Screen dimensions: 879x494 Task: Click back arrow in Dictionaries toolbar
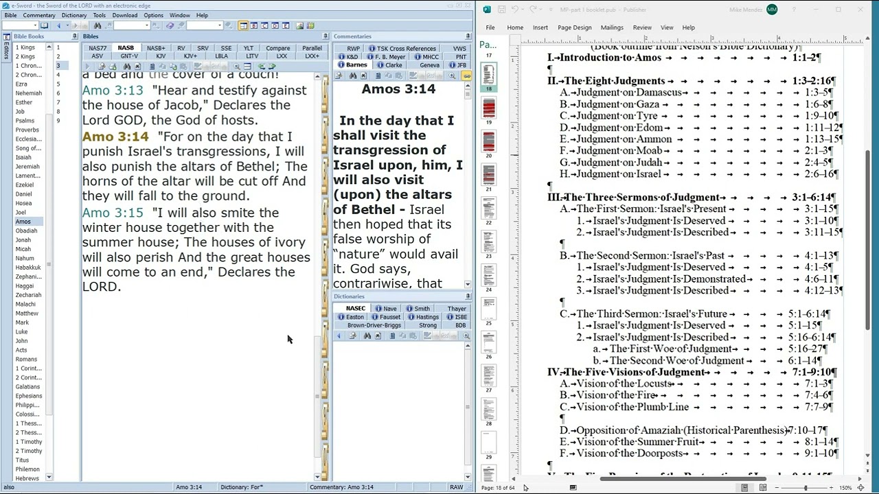(x=339, y=336)
